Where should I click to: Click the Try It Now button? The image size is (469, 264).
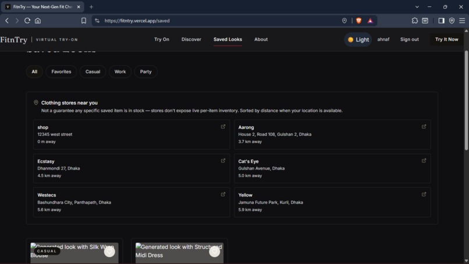coord(446,40)
